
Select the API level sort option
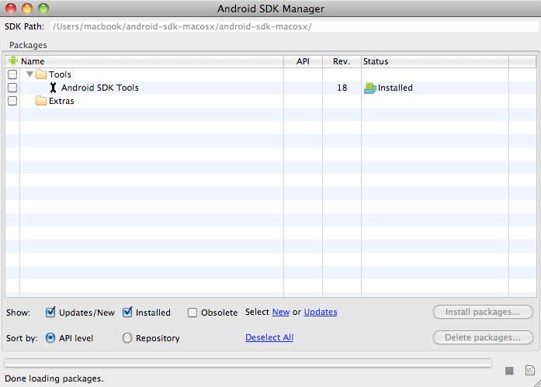50,337
